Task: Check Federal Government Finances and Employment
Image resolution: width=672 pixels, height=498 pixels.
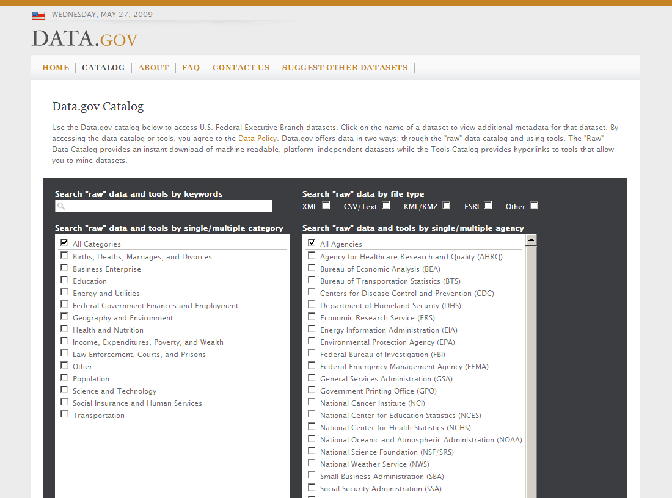Action: (x=64, y=305)
